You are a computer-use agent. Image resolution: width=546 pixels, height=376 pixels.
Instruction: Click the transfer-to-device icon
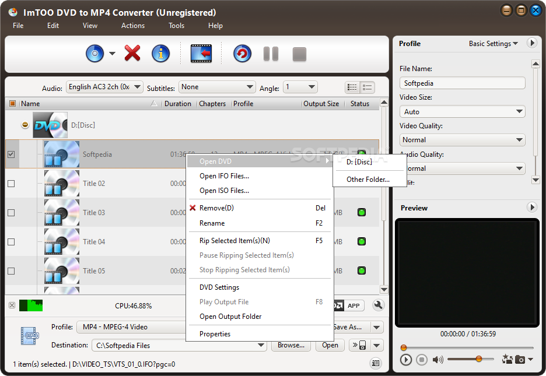click(x=359, y=345)
